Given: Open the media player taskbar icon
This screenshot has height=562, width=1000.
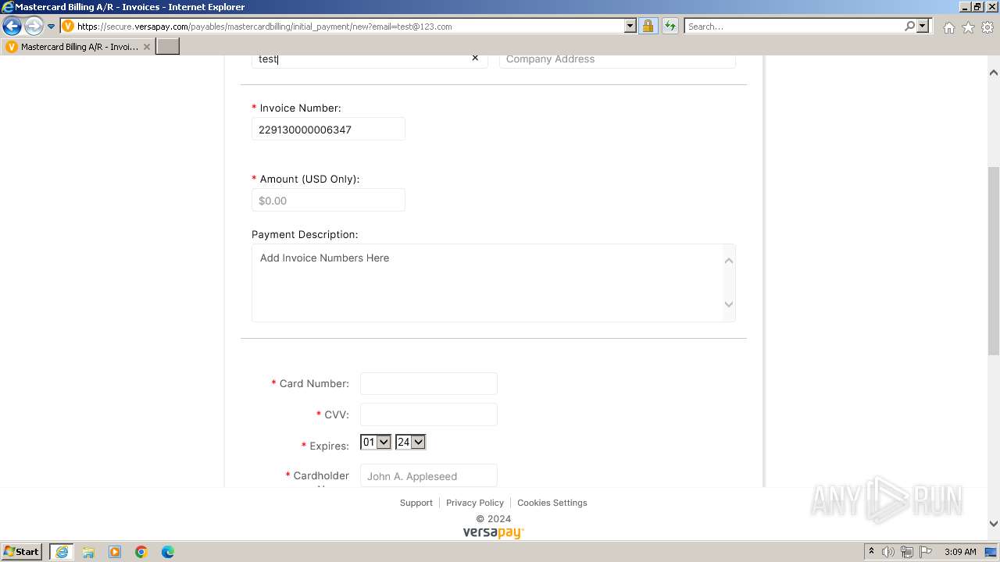Looking at the screenshot, I should (115, 552).
